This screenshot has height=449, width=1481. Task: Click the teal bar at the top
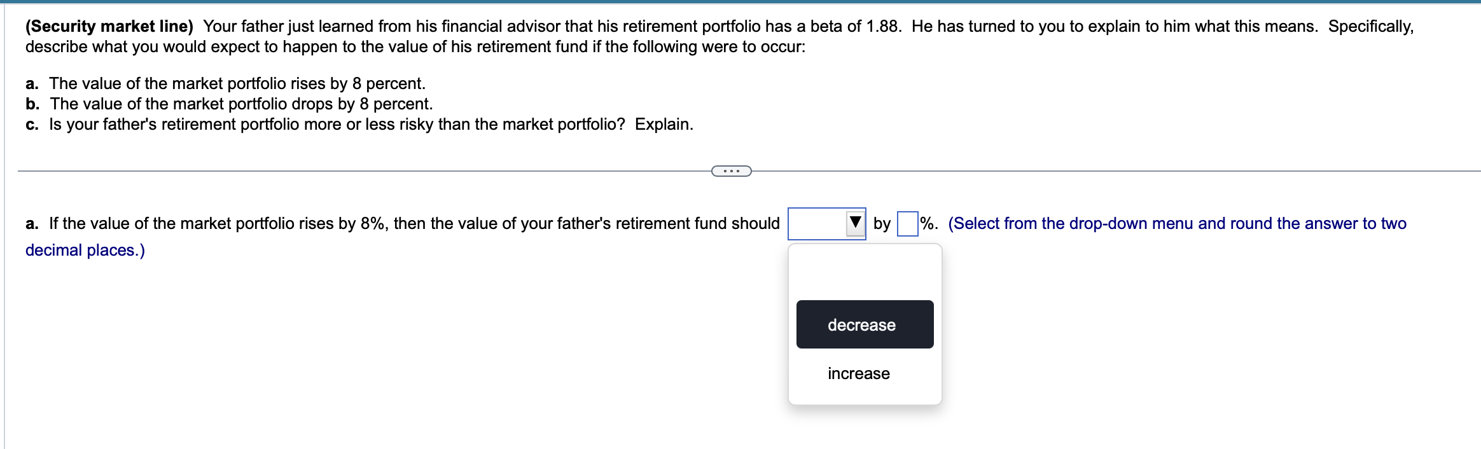740,2
